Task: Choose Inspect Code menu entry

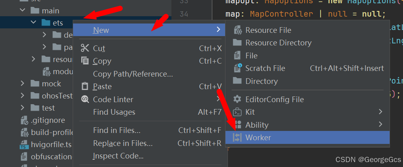Action: [118, 156]
